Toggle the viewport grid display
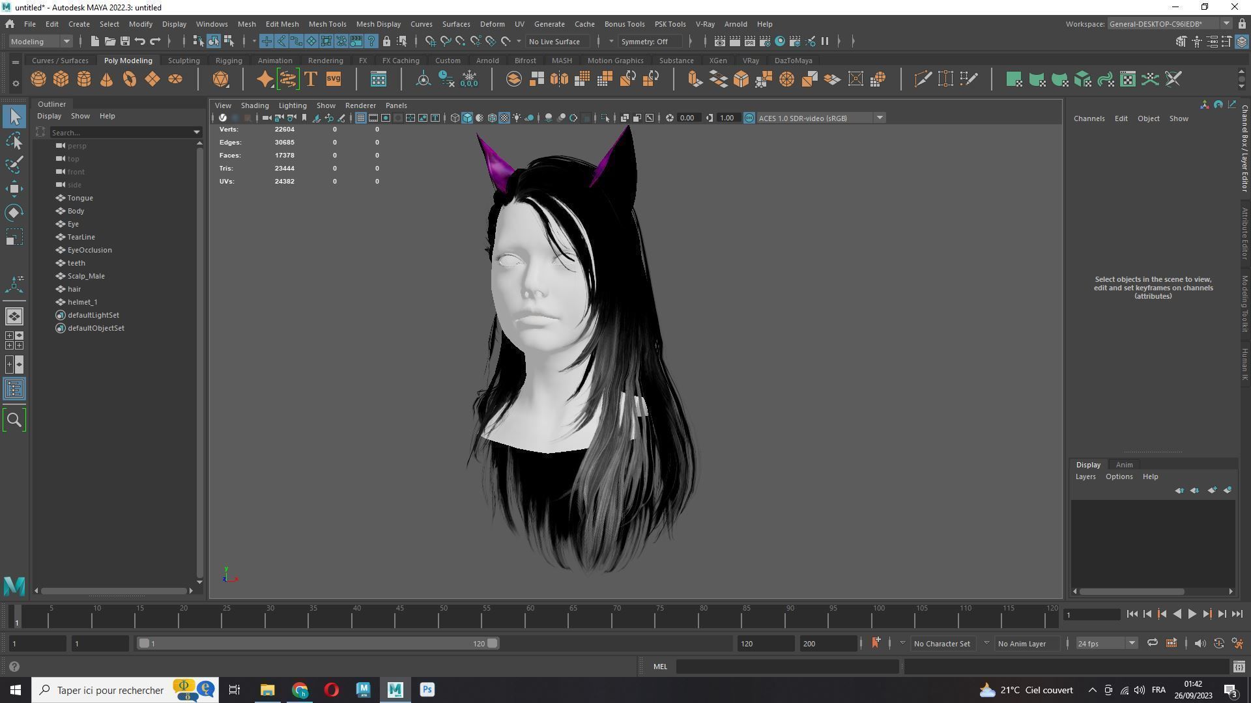 [360, 118]
